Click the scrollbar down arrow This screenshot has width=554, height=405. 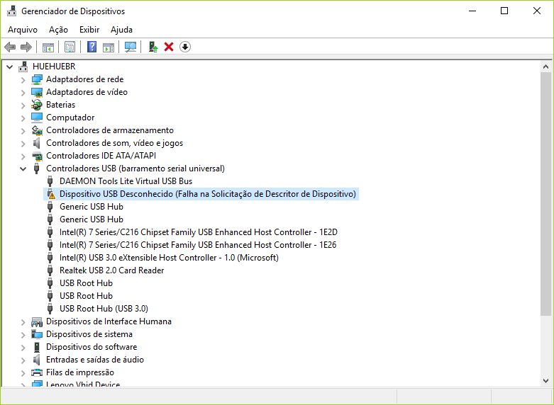pos(545,381)
